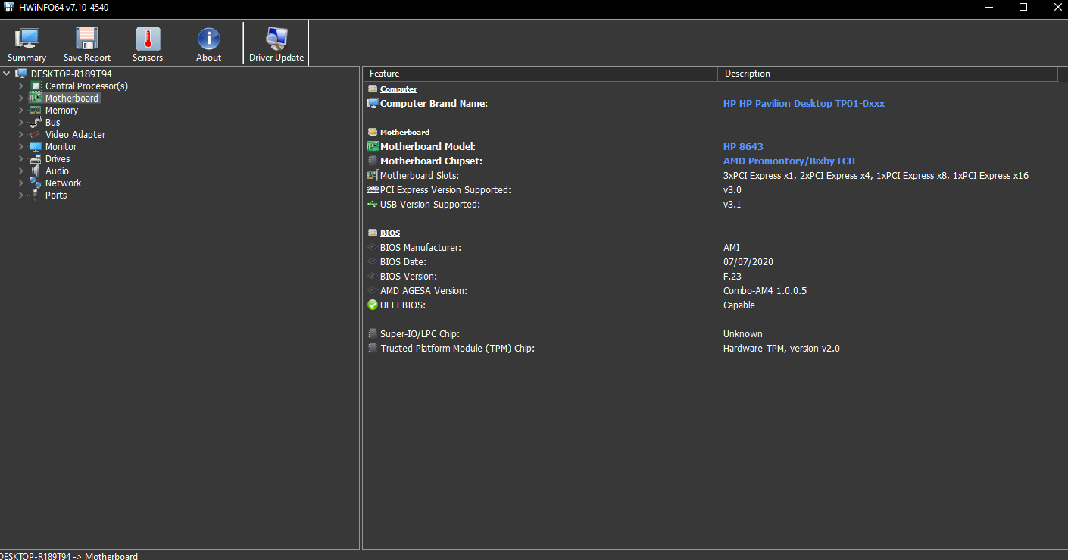Click the Network icon in the tree

click(36, 183)
